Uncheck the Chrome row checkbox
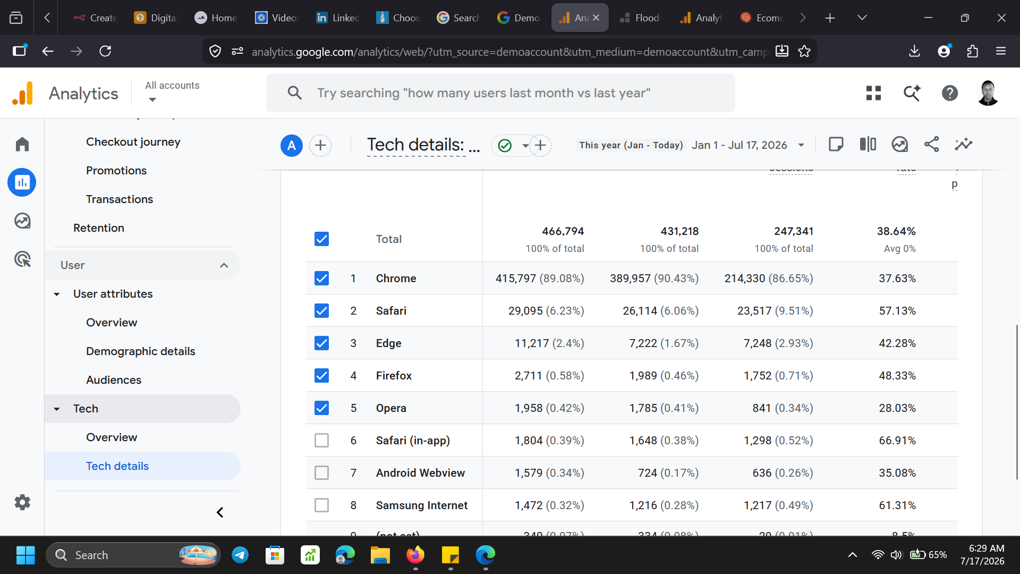 (321, 278)
